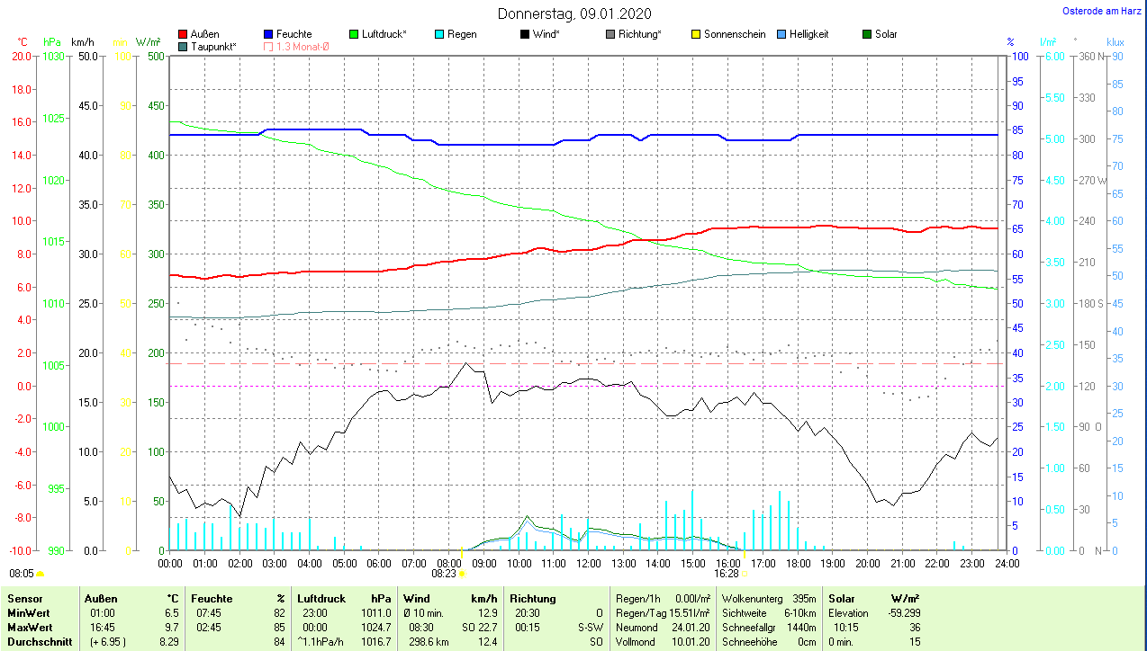Click the Vollmond date 10.01.20

coord(691,642)
